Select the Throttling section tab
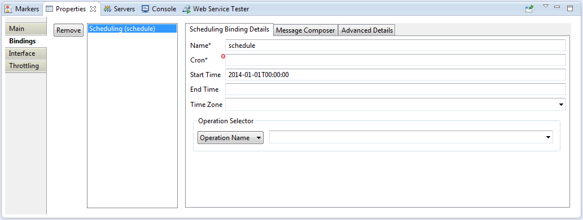Screen dimensions: 583x220 [x=26, y=66]
